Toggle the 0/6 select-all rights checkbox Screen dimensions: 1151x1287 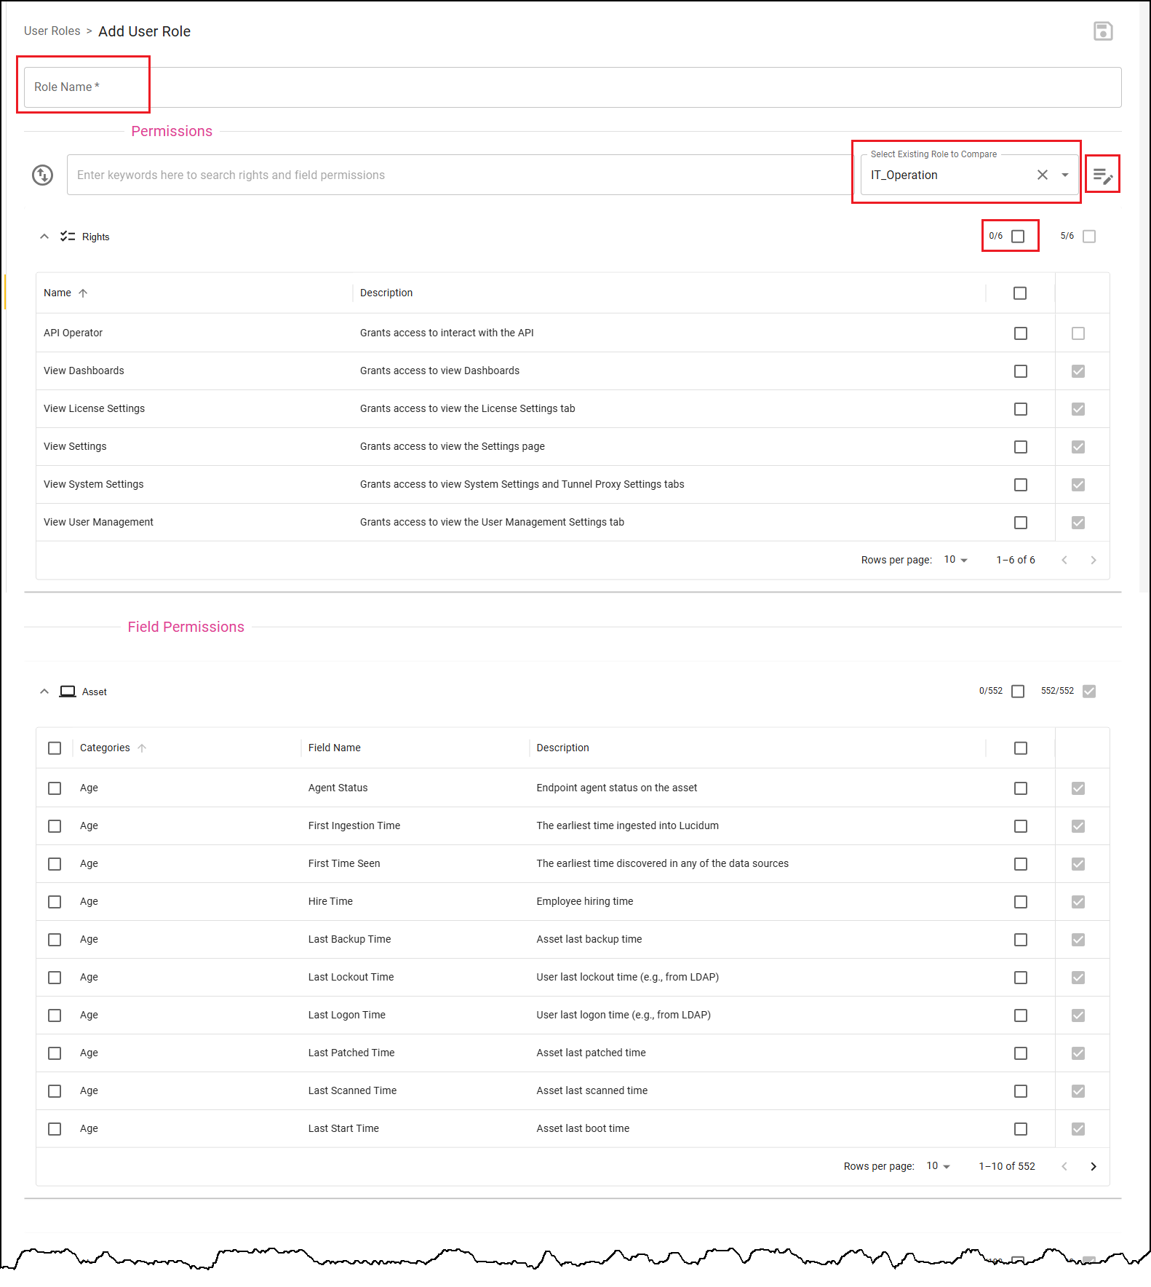pyautogui.click(x=1018, y=236)
